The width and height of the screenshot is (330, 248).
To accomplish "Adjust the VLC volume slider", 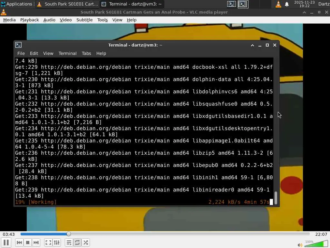I will [316, 243].
